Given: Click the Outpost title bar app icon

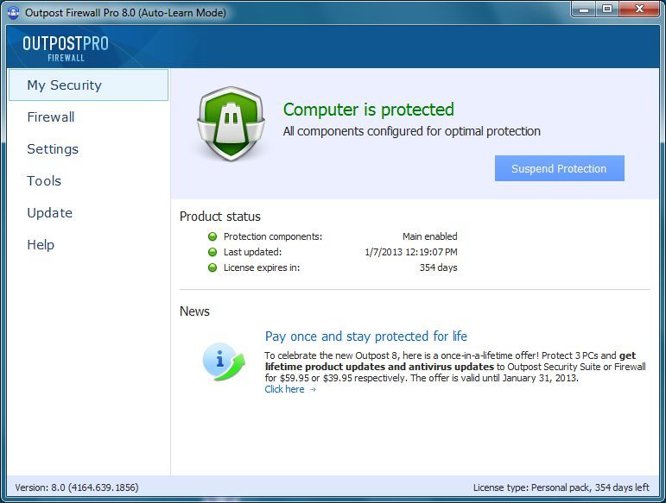Looking at the screenshot, I should click(x=13, y=13).
